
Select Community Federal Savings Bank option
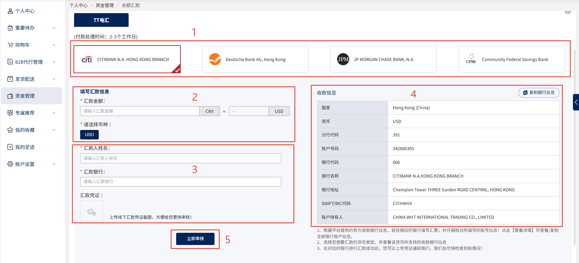pyautogui.click(x=512, y=59)
